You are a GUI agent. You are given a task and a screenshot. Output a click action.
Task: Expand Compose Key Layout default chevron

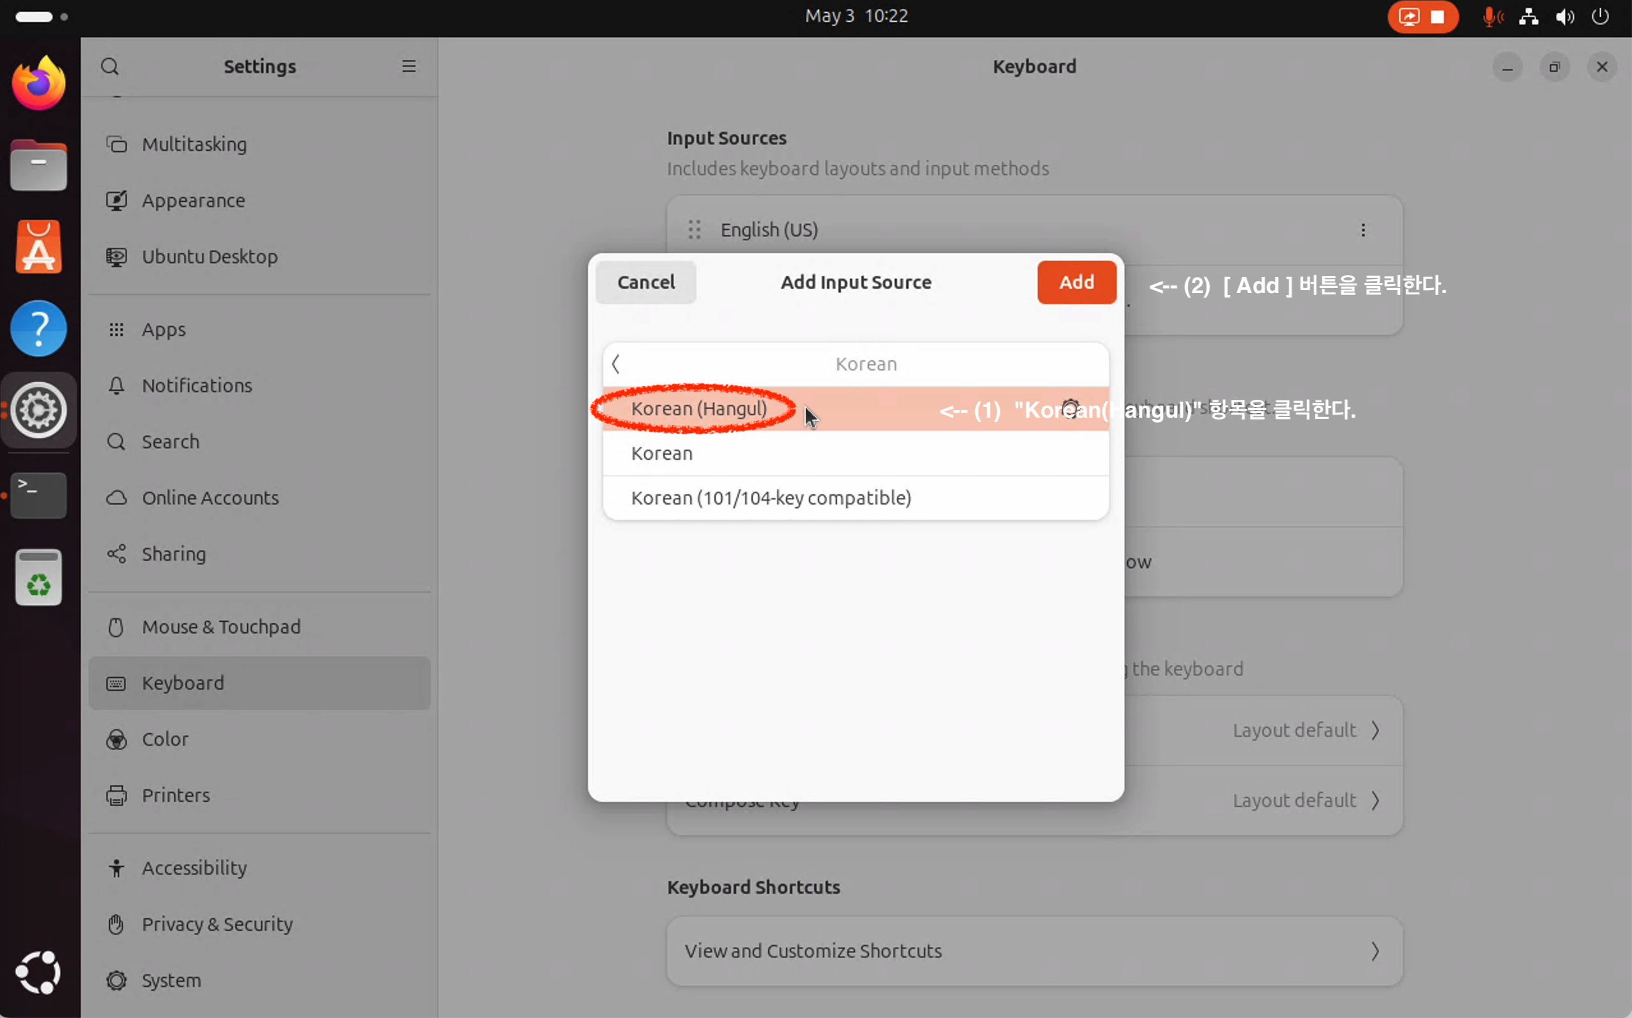1374,800
